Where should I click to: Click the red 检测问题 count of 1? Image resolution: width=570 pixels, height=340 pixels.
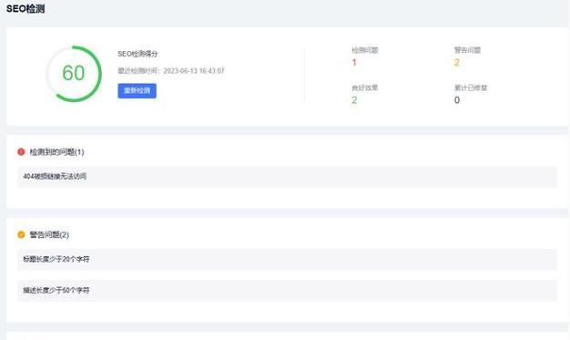point(354,63)
